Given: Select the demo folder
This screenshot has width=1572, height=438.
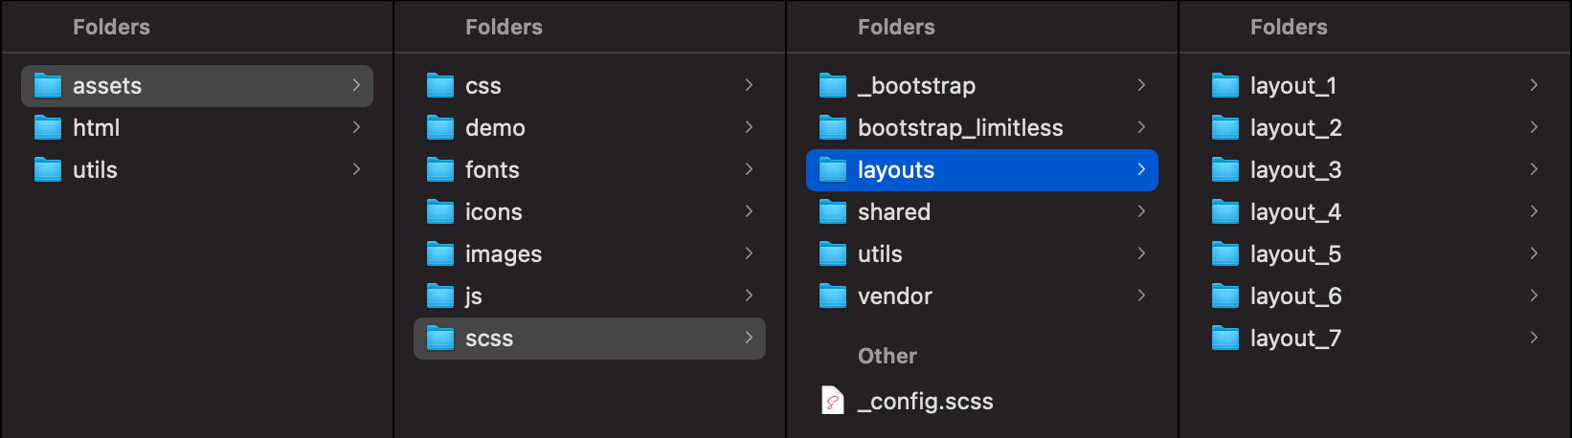Looking at the screenshot, I should [x=495, y=128].
